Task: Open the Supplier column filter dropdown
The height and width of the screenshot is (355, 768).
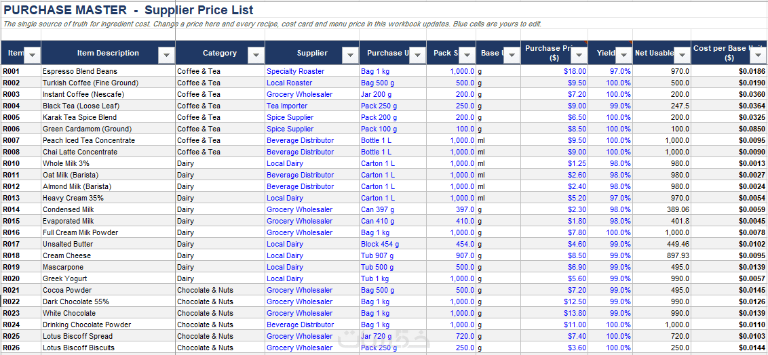Action: 350,56
